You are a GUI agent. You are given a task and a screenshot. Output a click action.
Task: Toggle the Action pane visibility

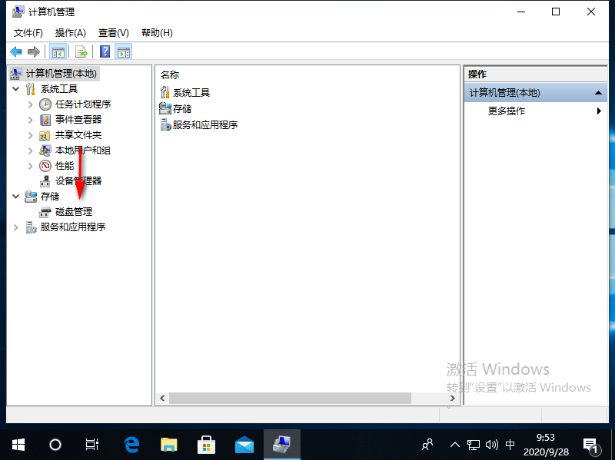[x=124, y=51]
